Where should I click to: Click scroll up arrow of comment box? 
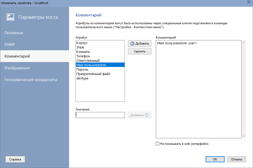click(x=244, y=42)
